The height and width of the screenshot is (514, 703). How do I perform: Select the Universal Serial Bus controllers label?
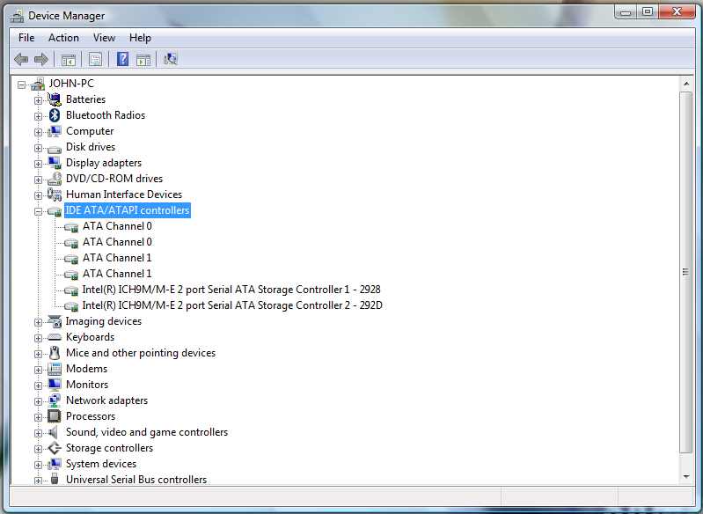click(x=136, y=480)
